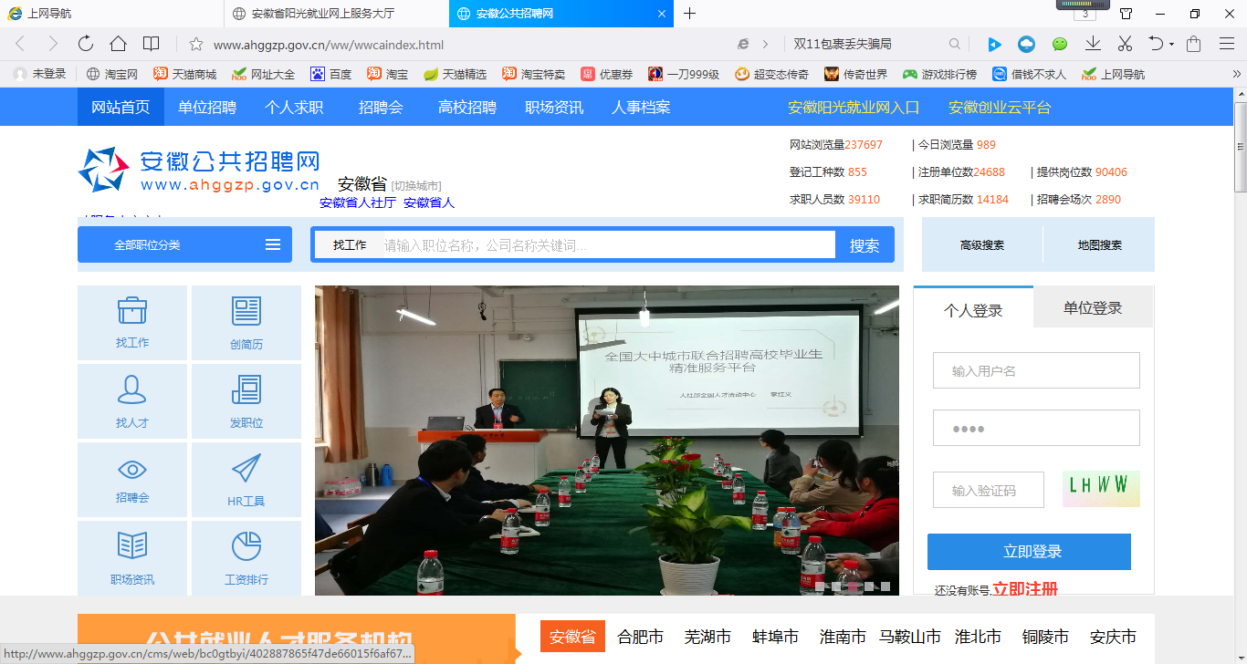
Task: Open dropdown arrow beside the undo icon
Action: 1170,44
